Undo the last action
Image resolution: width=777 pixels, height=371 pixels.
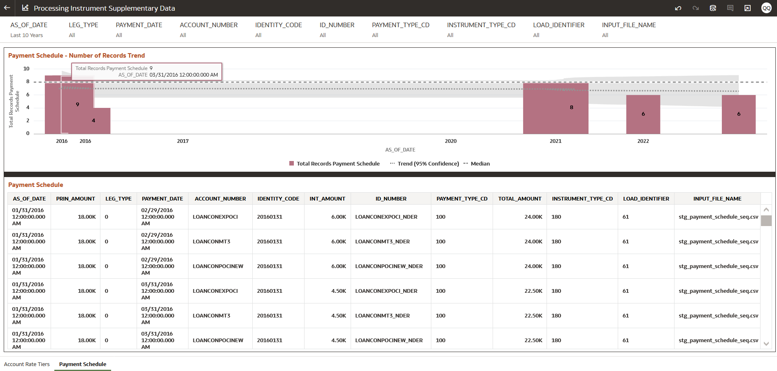[678, 8]
